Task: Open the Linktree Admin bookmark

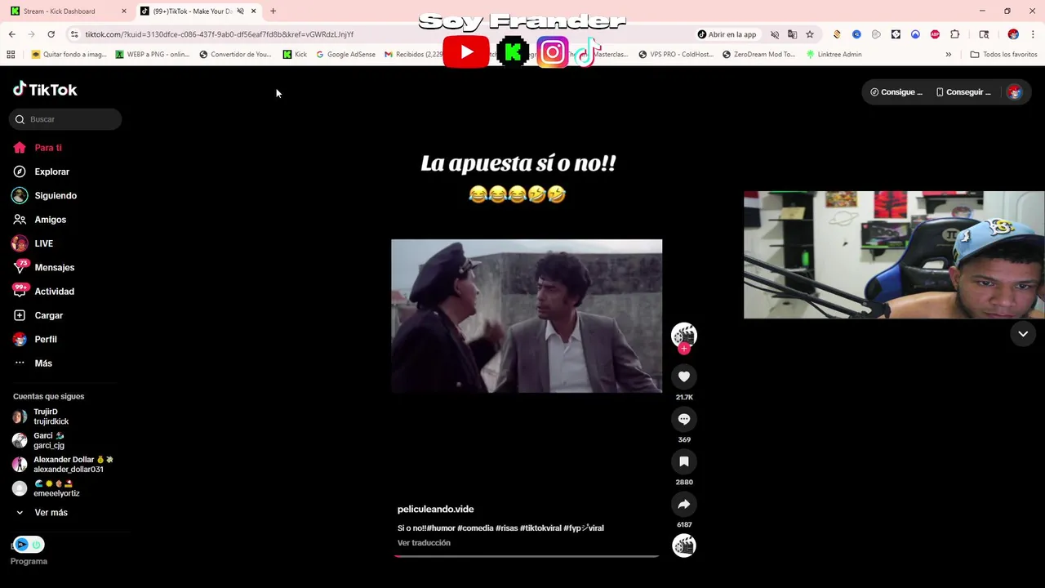Action: point(834,55)
